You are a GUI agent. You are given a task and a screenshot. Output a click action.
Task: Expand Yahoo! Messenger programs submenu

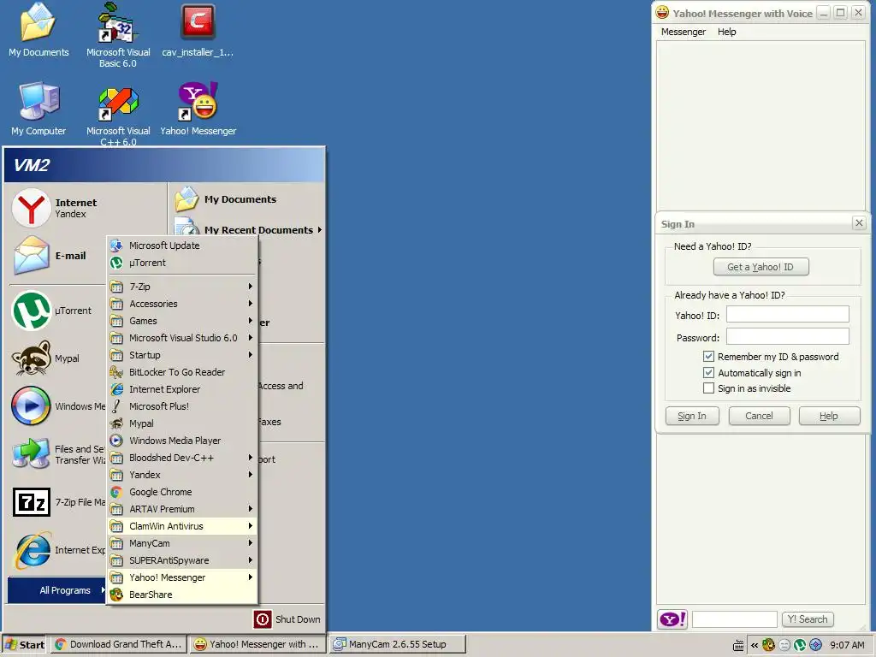182,577
